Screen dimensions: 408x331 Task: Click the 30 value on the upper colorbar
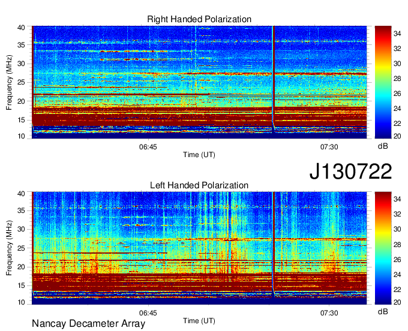tap(397, 64)
